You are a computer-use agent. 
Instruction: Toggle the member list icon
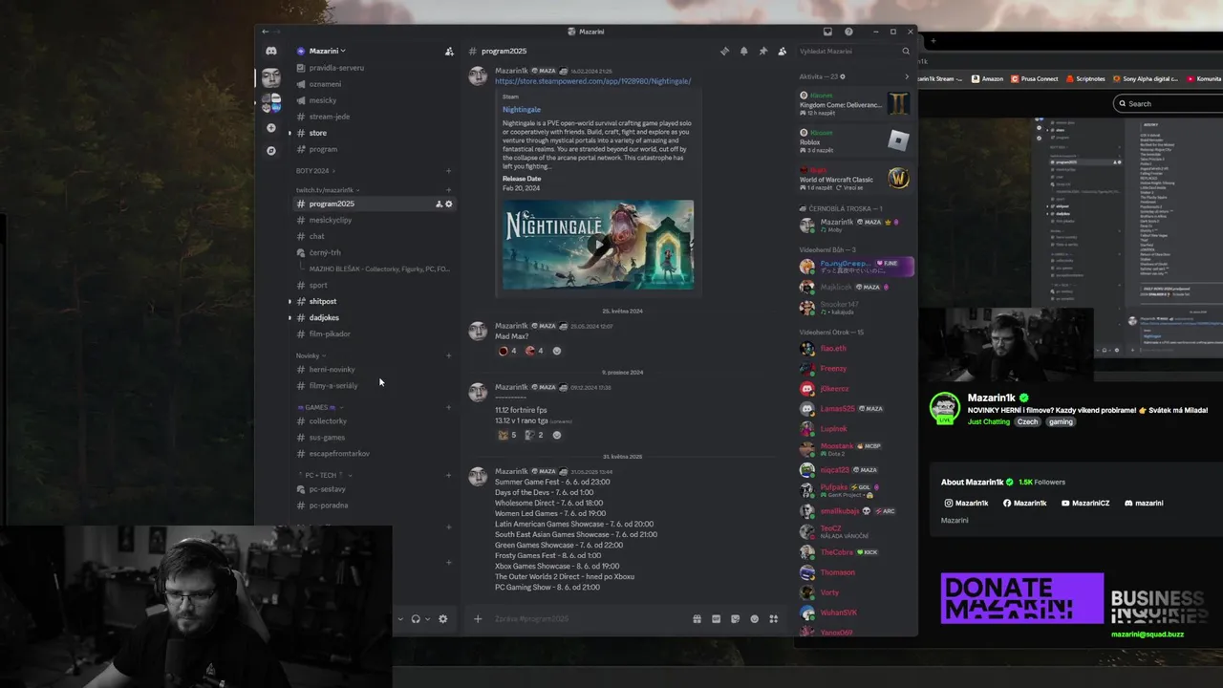coord(782,51)
